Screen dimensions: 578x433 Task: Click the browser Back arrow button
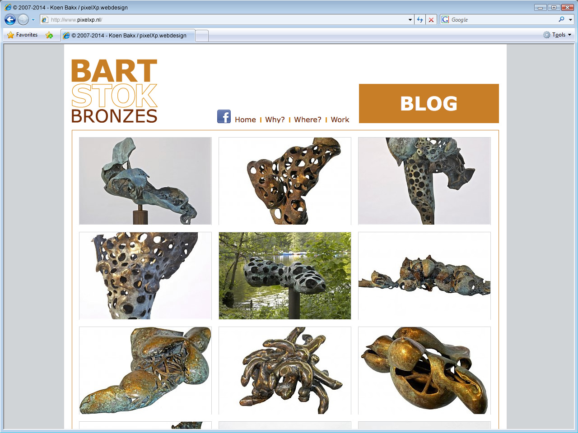10,19
